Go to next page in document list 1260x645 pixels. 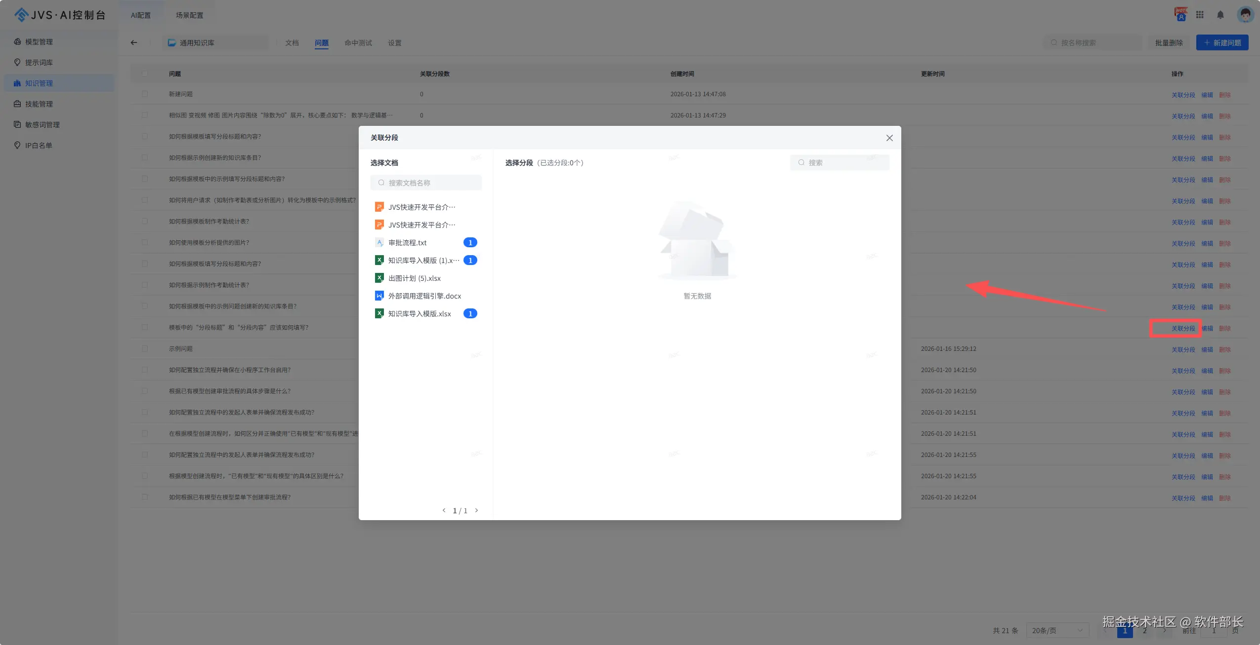coord(476,511)
